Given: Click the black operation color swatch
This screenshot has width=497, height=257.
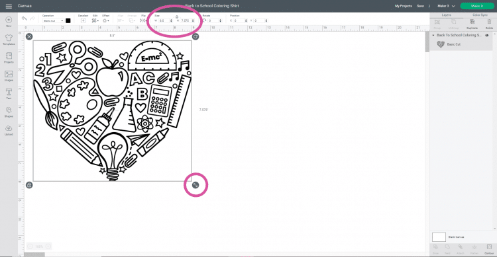Looking at the screenshot, I should pos(68,20).
